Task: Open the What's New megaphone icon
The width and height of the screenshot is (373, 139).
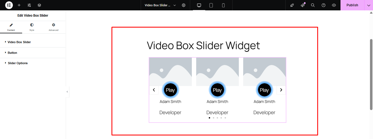Action: [302, 5]
